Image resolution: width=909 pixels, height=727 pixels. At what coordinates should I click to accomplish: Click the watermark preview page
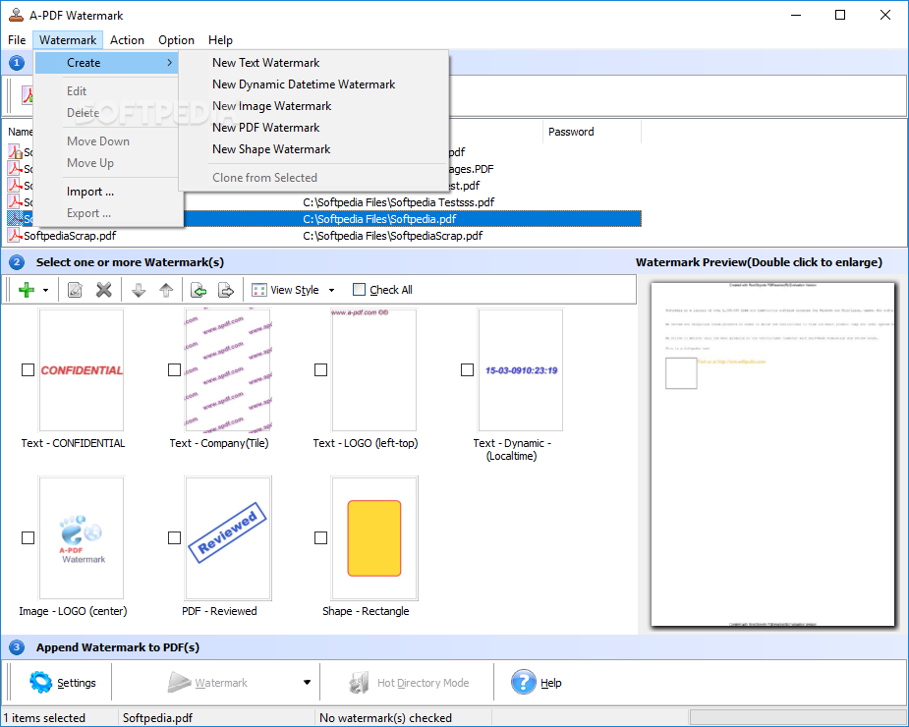[x=772, y=454]
